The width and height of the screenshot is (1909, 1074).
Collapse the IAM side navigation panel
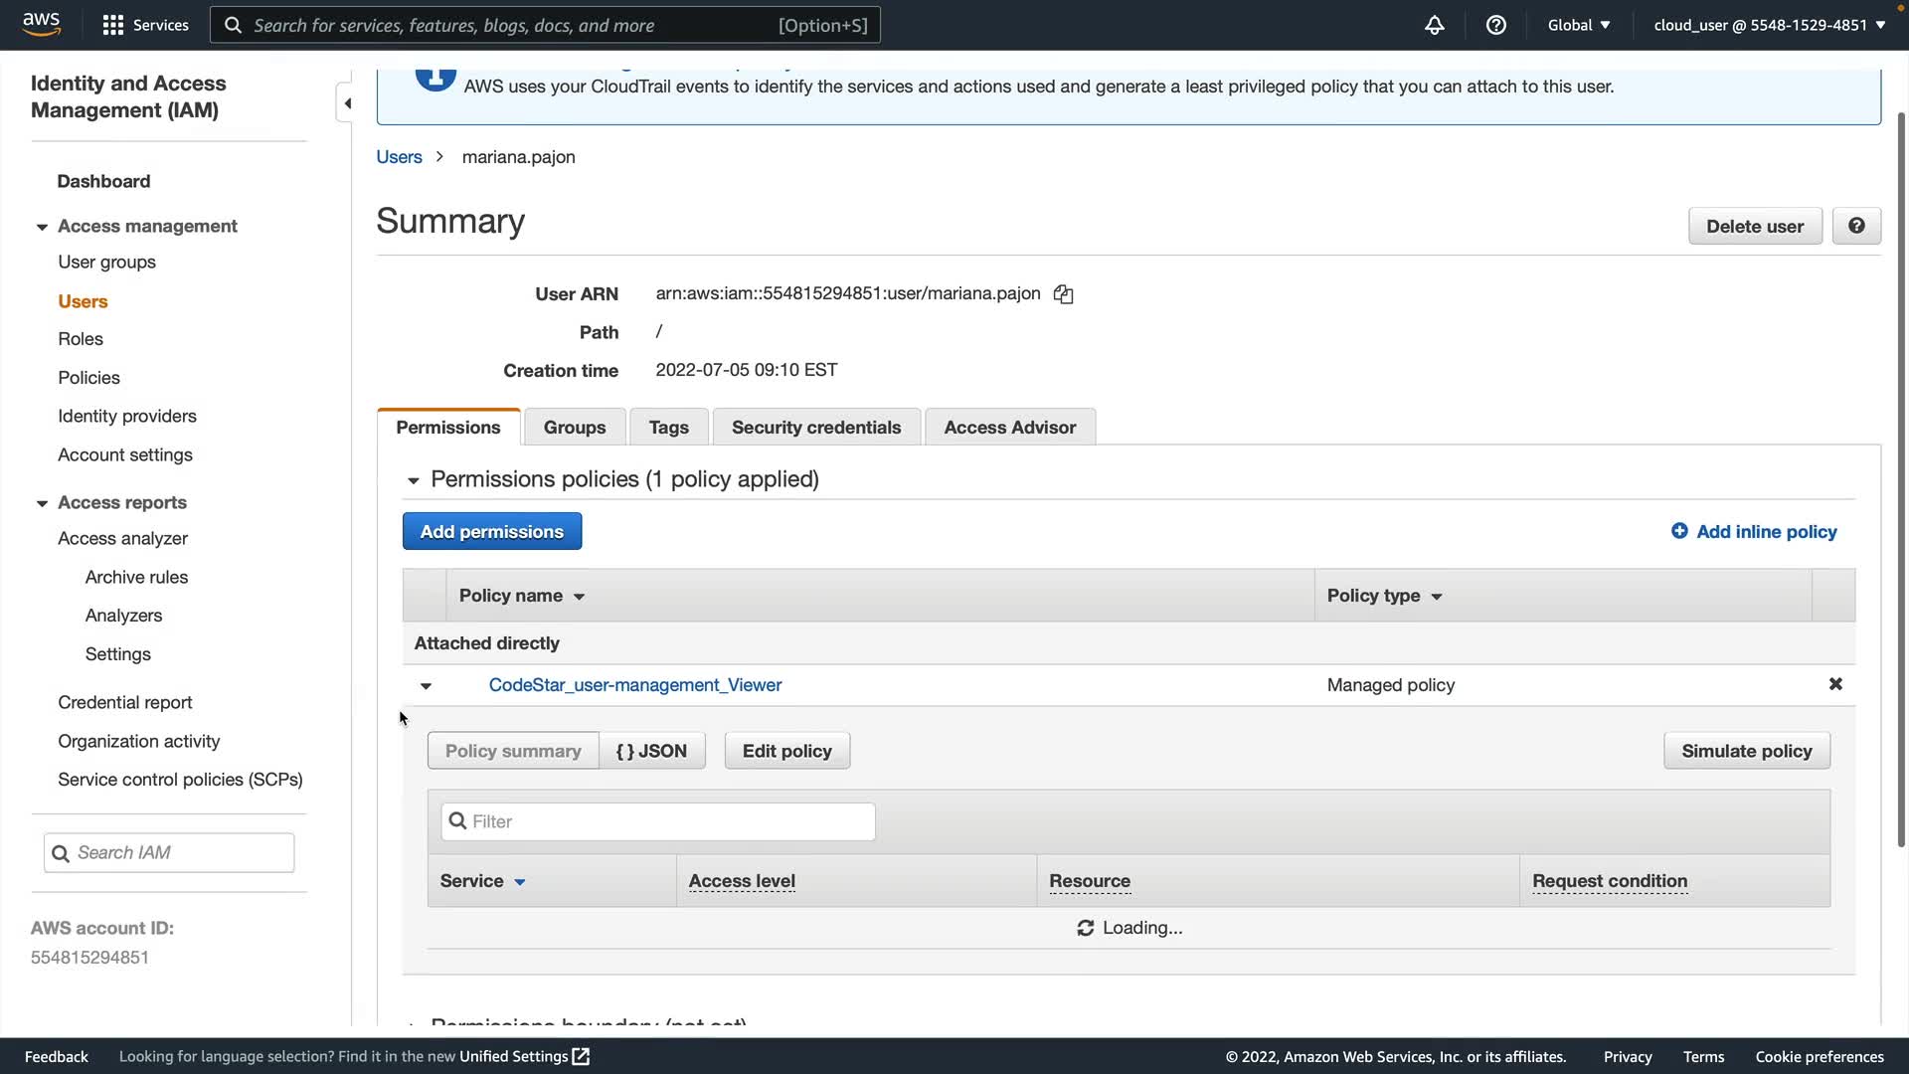point(347,103)
